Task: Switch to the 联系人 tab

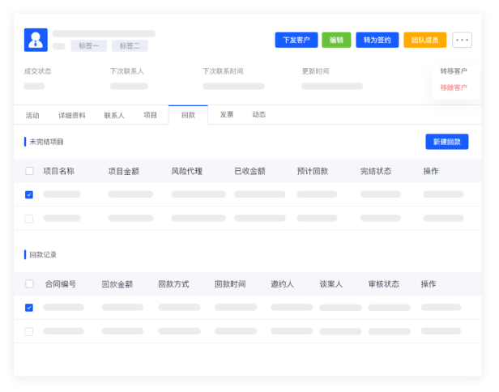Action: (114, 115)
